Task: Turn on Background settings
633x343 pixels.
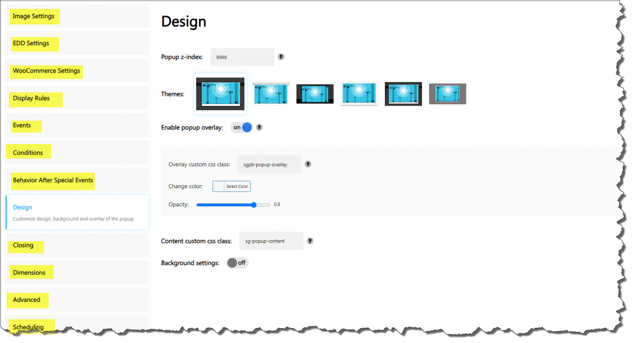Action: (237, 263)
